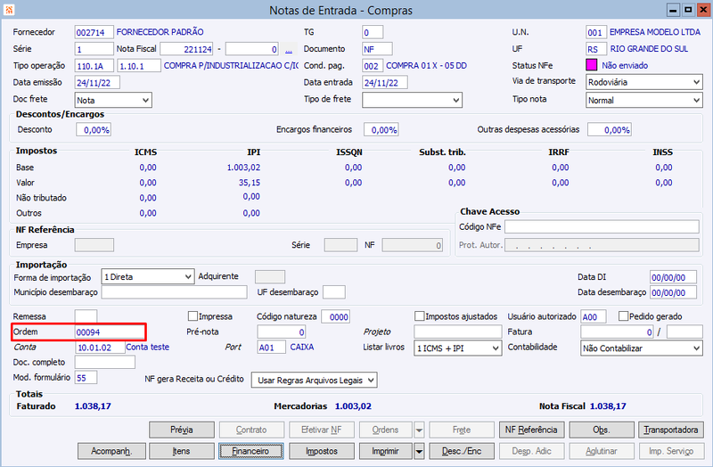Open the Contabilidade dropdown

tap(641, 348)
